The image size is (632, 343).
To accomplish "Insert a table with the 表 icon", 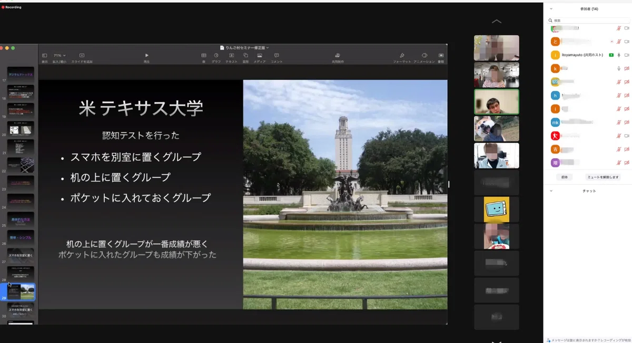I will (204, 55).
